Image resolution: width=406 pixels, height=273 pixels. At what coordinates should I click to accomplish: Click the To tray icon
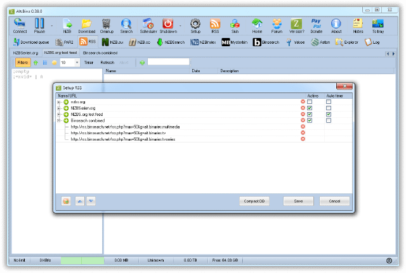[x=378, y=26]
